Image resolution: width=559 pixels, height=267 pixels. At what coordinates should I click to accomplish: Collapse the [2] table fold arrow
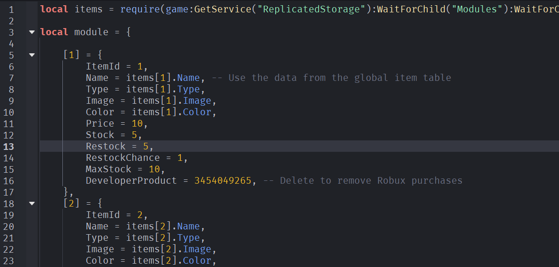tap(32, 203)
